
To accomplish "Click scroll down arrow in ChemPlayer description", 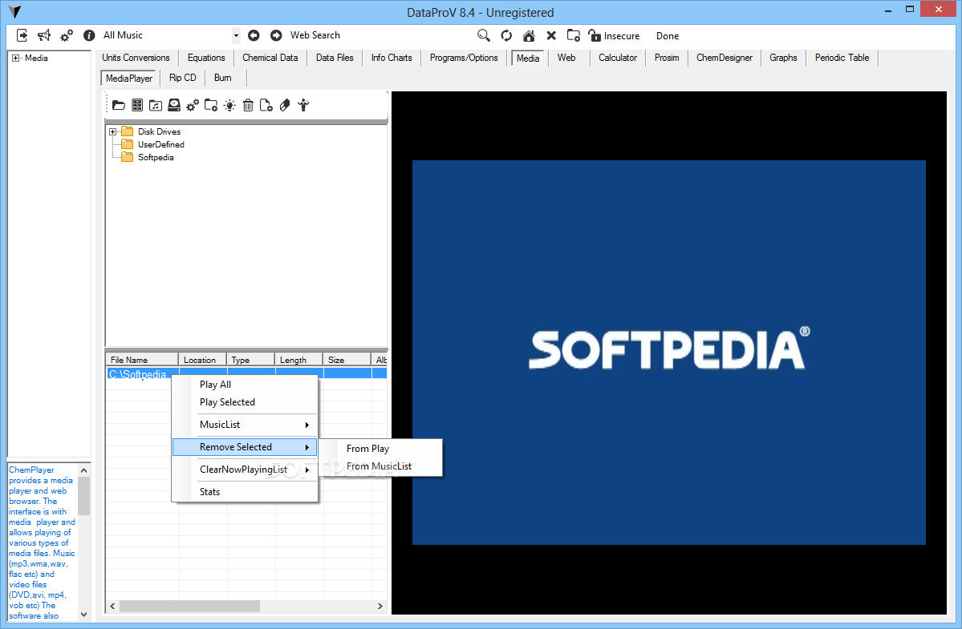I will point(84,615).
